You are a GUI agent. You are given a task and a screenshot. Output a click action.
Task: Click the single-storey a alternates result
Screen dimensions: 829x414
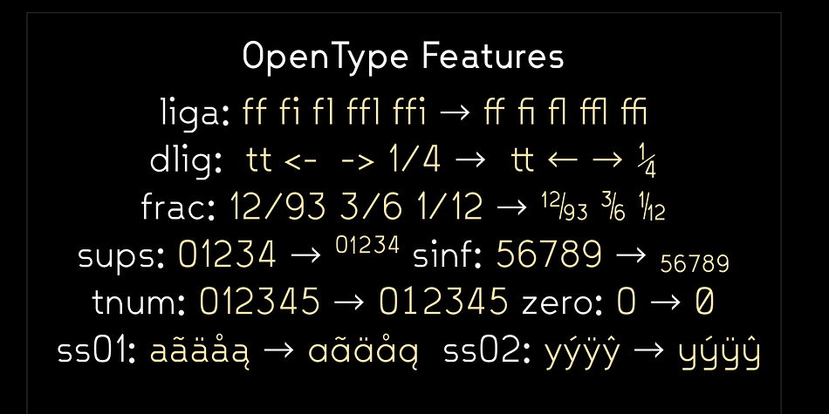(x=363, y=352)
